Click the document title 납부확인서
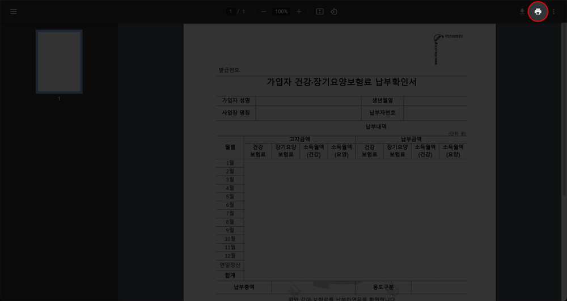Screen dimensions: 567x301 [x=341, y=82]
